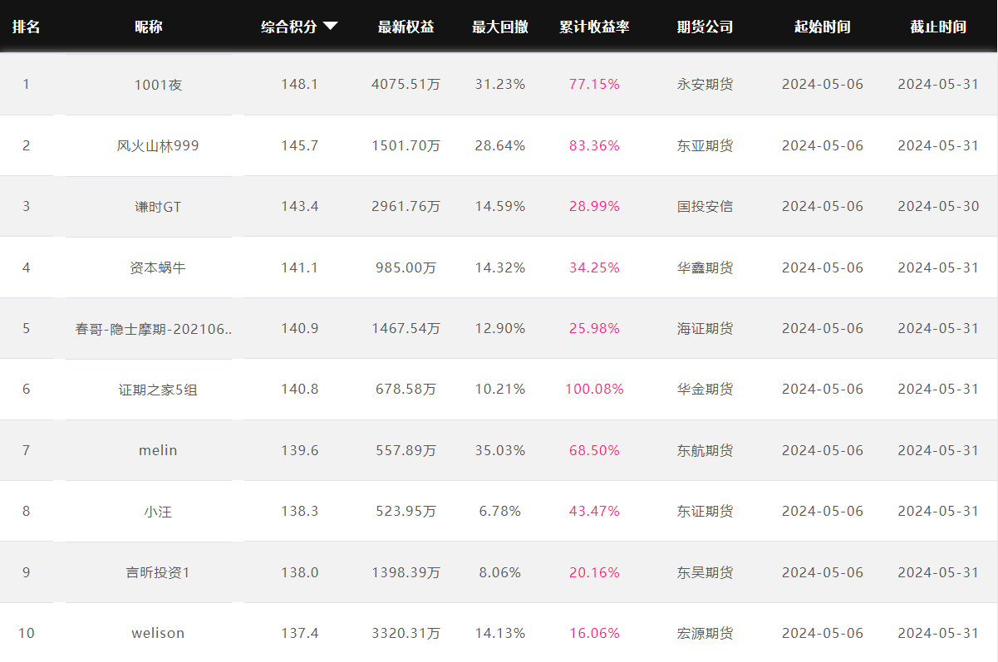Click return rate 83.36%

(594, 145)
